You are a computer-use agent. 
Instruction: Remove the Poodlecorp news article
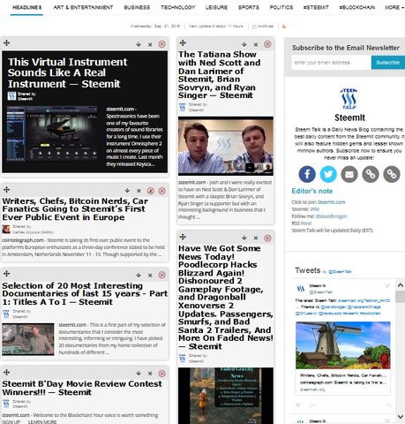click(x=256, y=238)
